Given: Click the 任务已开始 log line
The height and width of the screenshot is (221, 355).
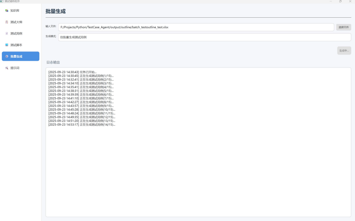Looking at the screenshot, I should (72, 72).
